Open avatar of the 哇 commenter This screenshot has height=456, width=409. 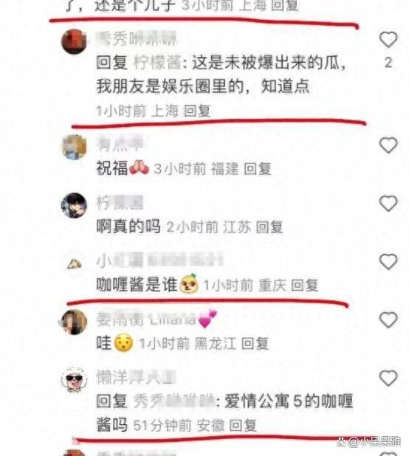(74, 322)
